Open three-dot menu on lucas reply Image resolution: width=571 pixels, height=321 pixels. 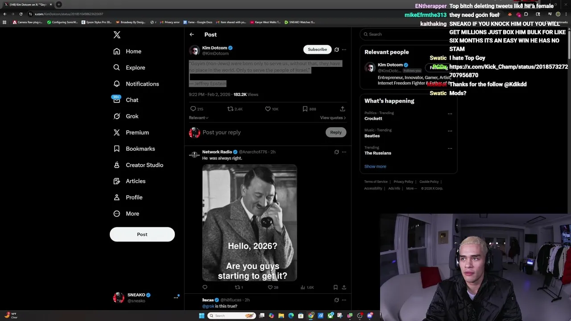click(344, 300)
